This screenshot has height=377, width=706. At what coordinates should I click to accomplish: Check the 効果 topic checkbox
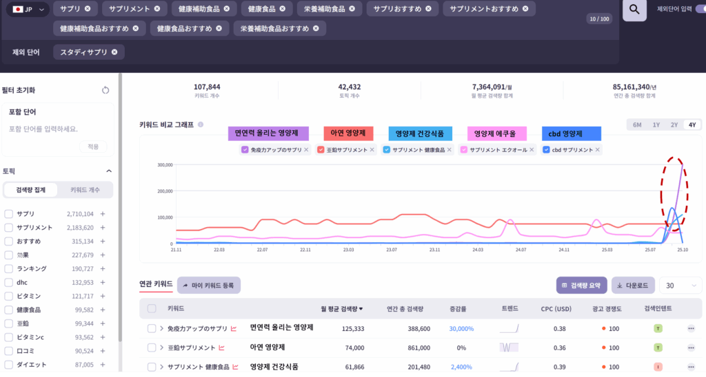(8, 255)
